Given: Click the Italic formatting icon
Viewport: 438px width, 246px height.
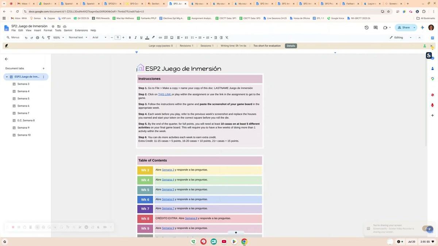Looking at the screenshot, I should [135, 38].
